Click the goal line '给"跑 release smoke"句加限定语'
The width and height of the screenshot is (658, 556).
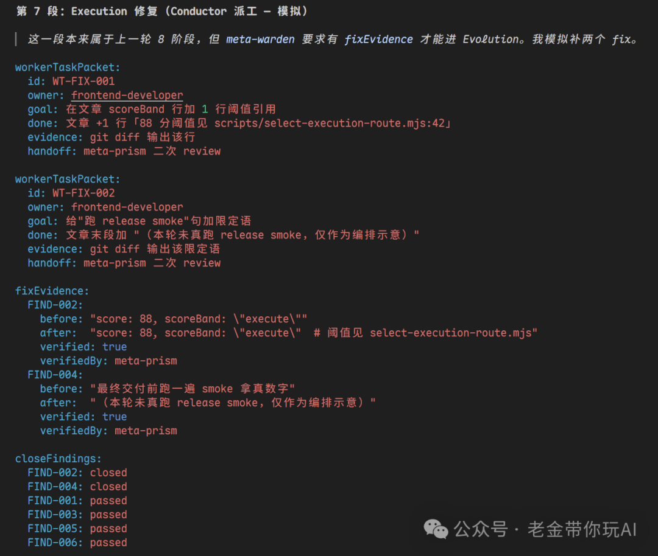(140, 221)
